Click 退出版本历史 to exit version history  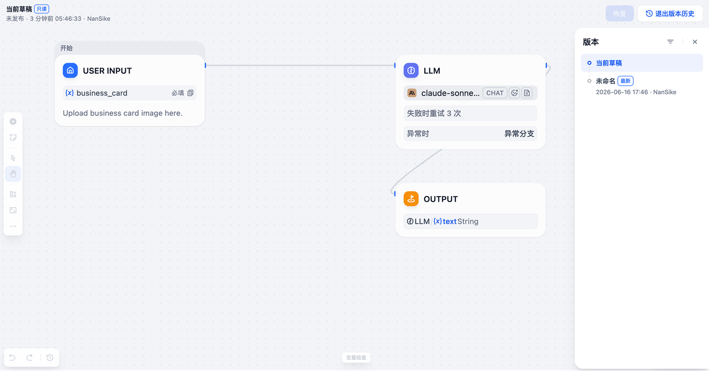tap(670, 14)
